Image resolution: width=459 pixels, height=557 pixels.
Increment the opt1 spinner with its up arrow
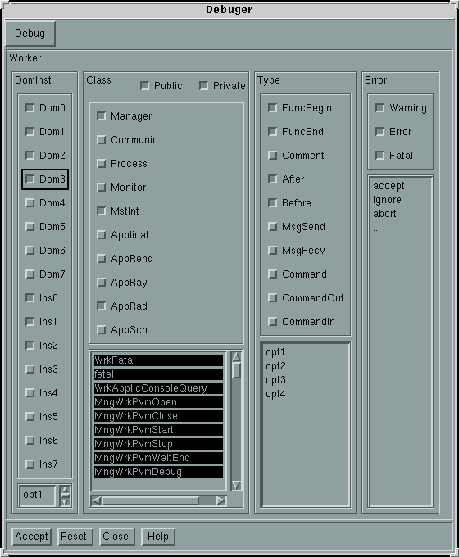[x=65, y=490]
